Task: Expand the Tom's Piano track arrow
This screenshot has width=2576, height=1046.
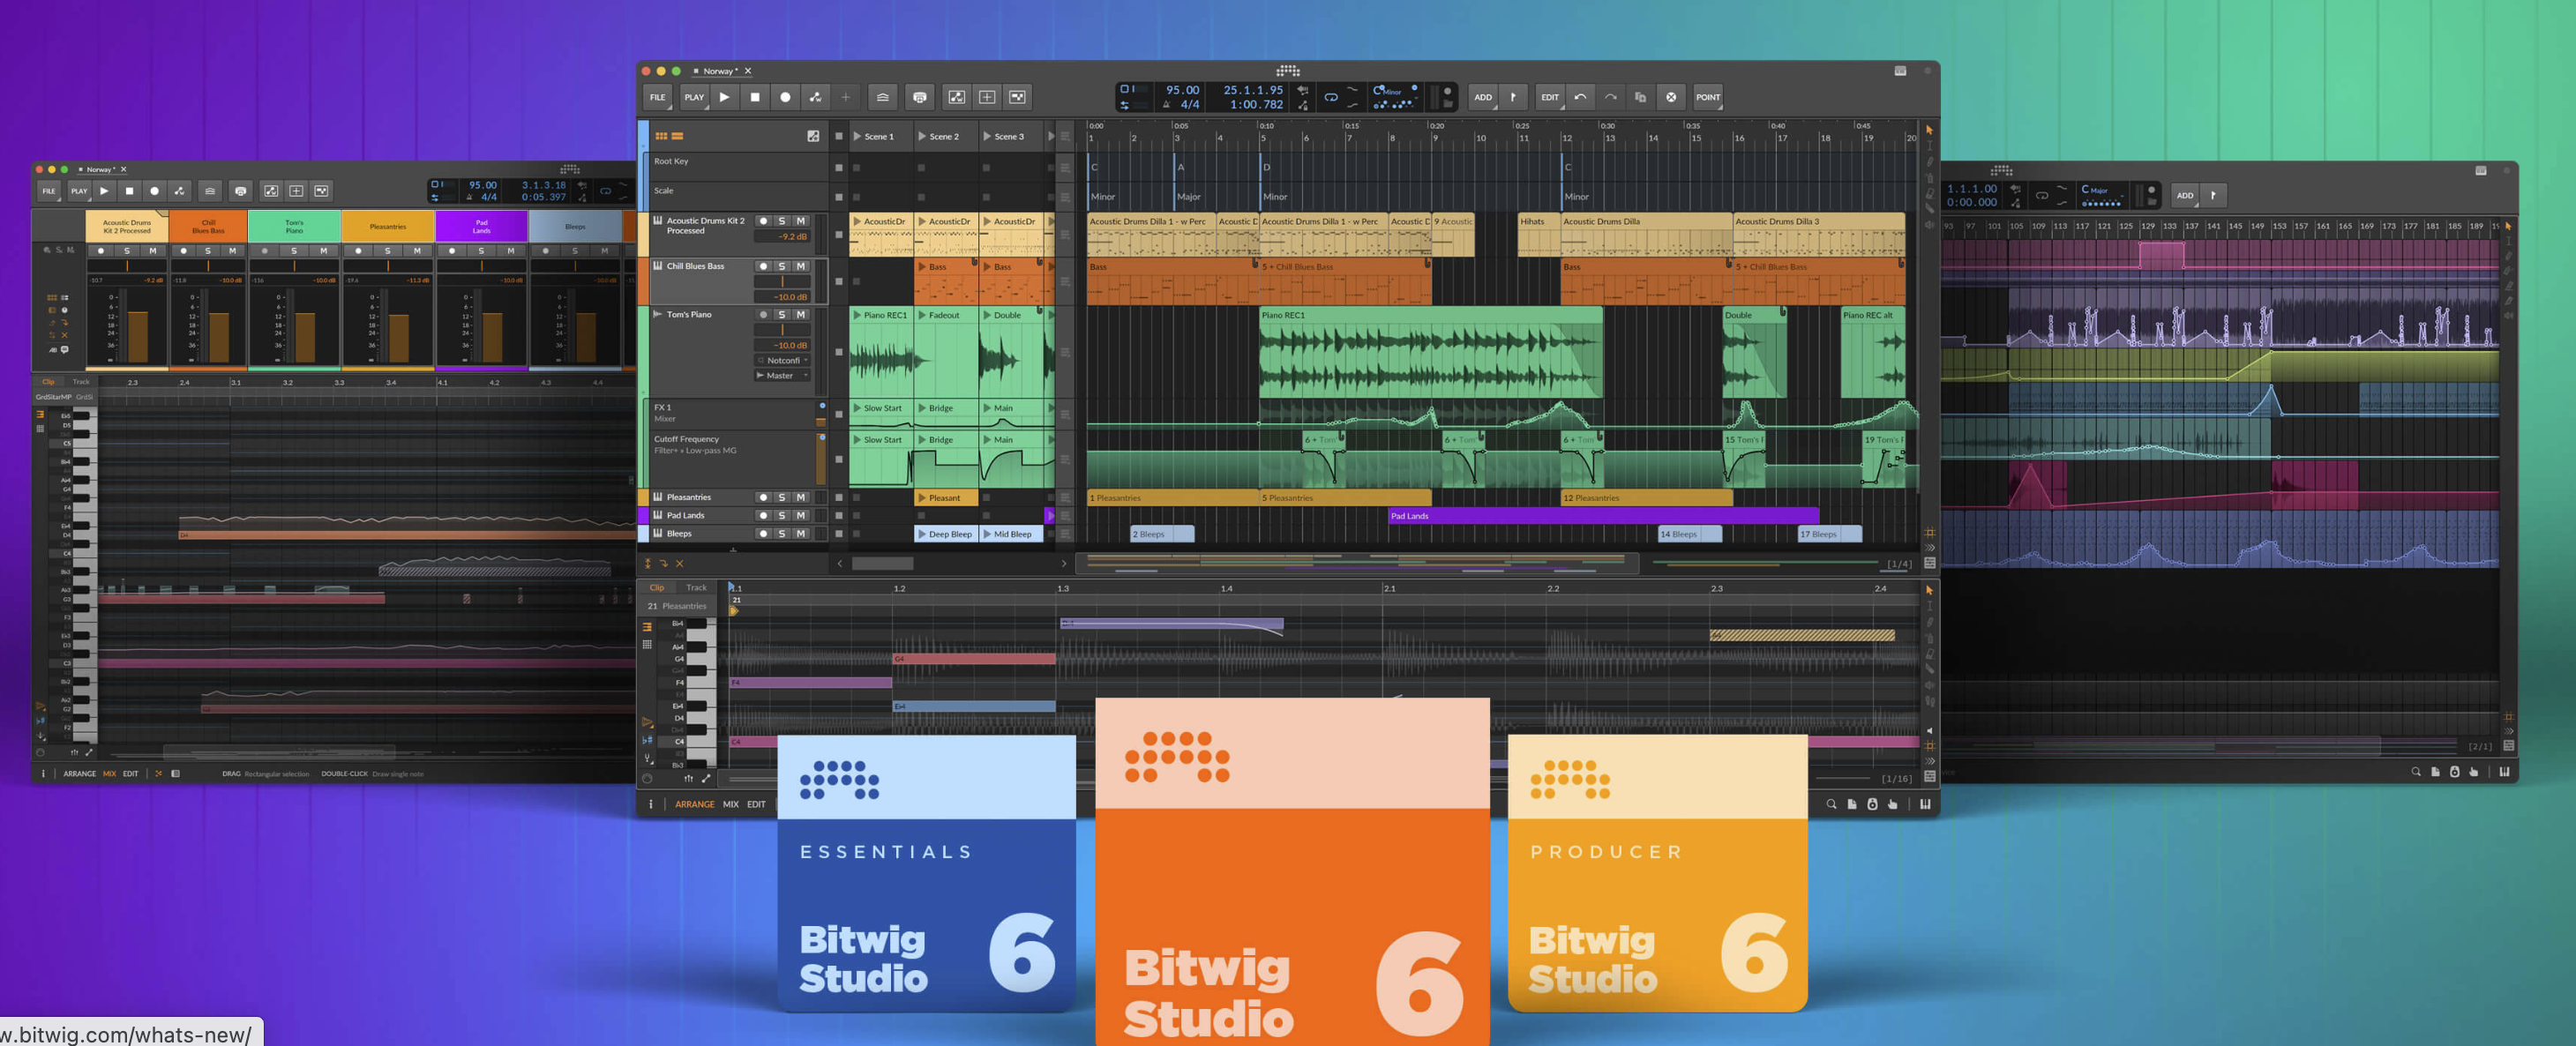Action: (x=657, y=314)
